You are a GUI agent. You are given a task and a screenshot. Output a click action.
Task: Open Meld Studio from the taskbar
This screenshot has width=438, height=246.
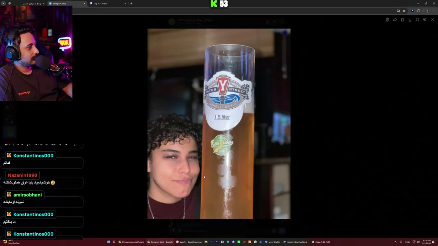[x=272, y=242]
